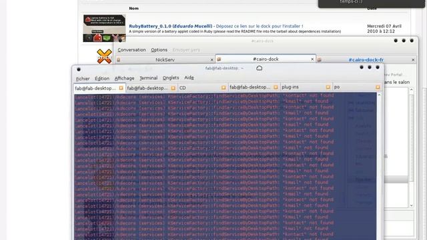Click the #cairo-dock chat window title bar

point(262,41)
